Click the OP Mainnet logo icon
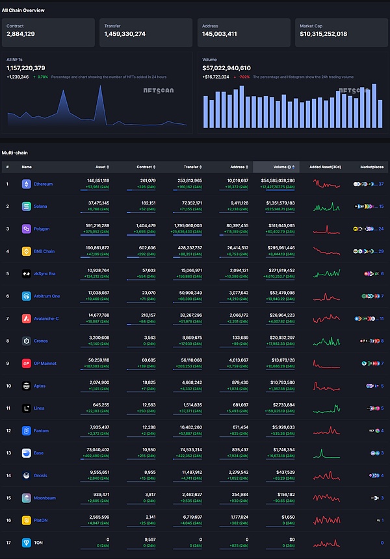Screen dimensions: 390x559 click(x=27, y=364)
